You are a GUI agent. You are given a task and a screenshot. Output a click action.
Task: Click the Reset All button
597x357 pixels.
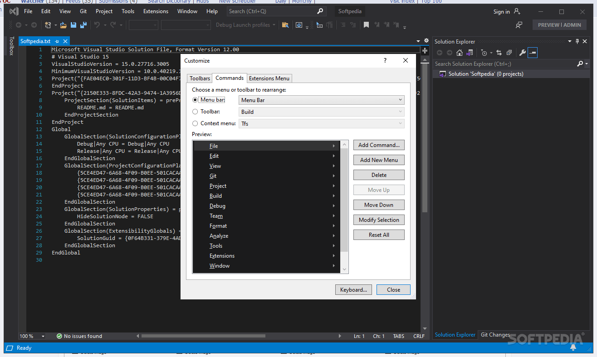coord(379,235)
